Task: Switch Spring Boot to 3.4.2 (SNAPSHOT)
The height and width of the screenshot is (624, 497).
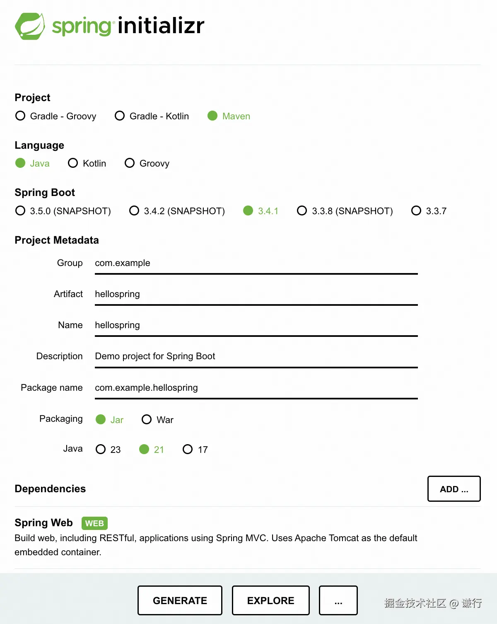Action: 134,211
